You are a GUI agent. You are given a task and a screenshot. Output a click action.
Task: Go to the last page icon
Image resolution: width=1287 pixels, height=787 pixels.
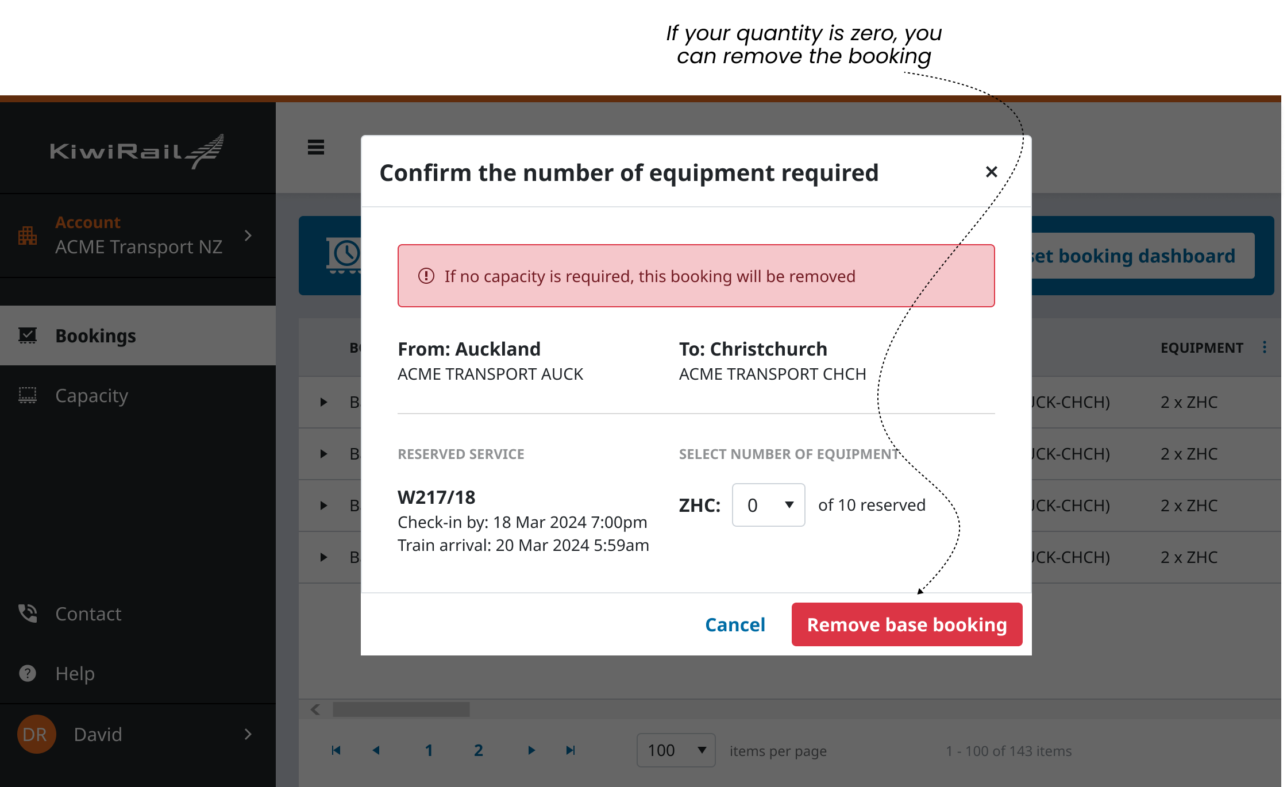(x=570, y=750)
